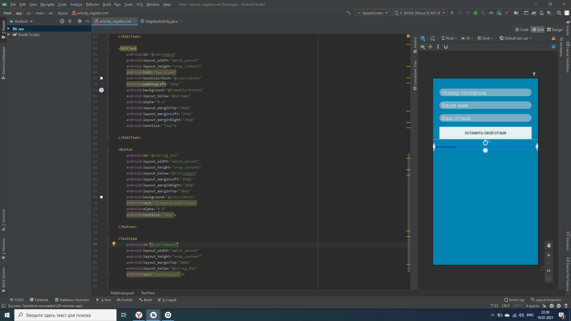This screenshot has height=321, width=571.
Task: Activate the pan hand tool in preview
Action: point(549,245)
